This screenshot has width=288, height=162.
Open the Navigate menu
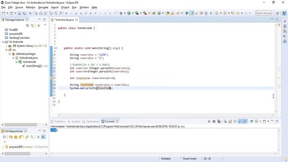pos(43,7)
